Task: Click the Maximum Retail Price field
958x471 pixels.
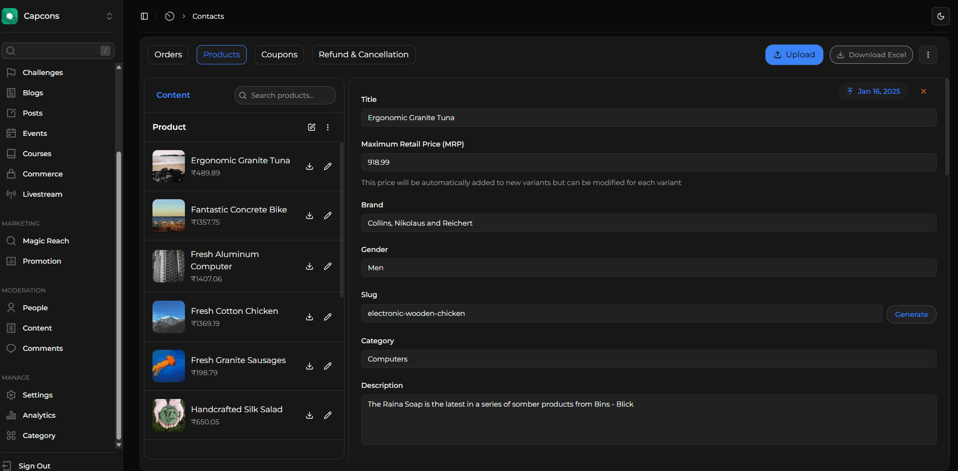Action: coord(648,162)
